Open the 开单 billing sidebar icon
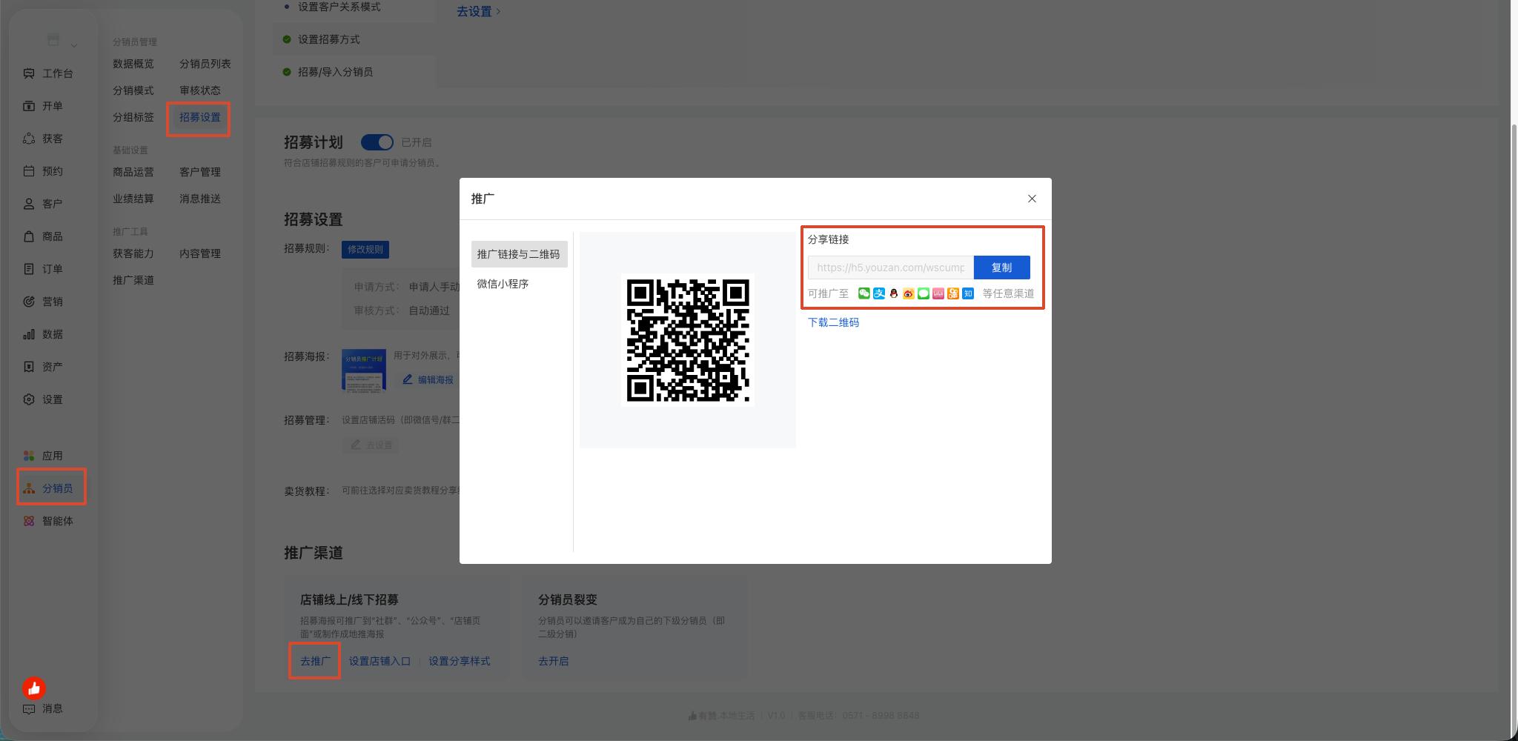This screenshot has width=1518, height=741. [x=29, y=106]
